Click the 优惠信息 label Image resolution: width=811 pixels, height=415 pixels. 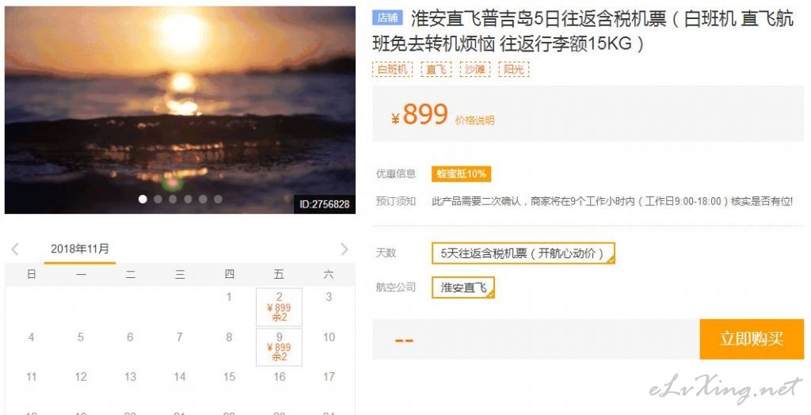coord(396,174)
